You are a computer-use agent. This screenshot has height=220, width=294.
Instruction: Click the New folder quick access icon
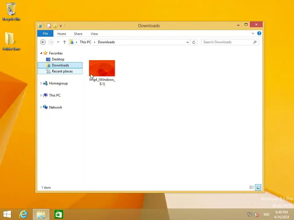[55, 25]
